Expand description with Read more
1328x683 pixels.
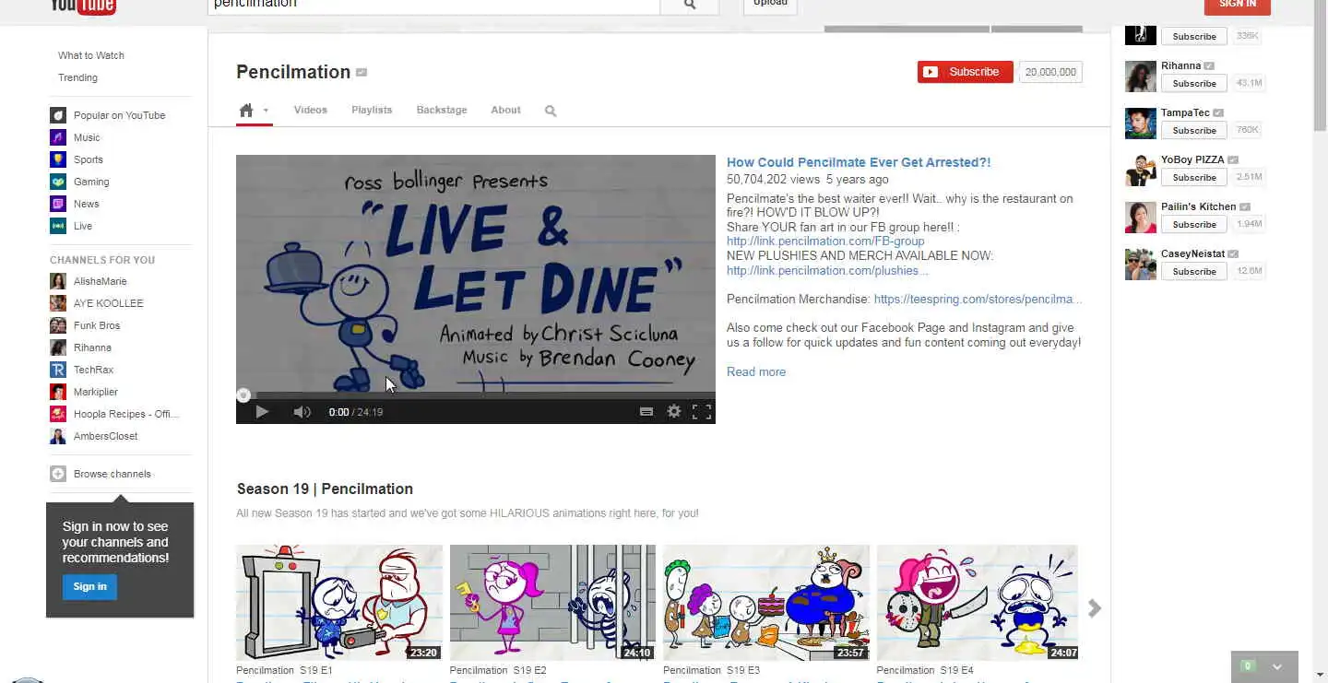point(756,371)
